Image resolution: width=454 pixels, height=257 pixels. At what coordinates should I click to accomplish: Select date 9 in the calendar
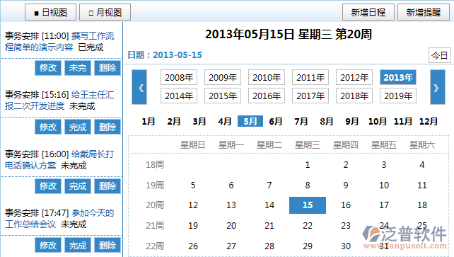coord(346,185)
